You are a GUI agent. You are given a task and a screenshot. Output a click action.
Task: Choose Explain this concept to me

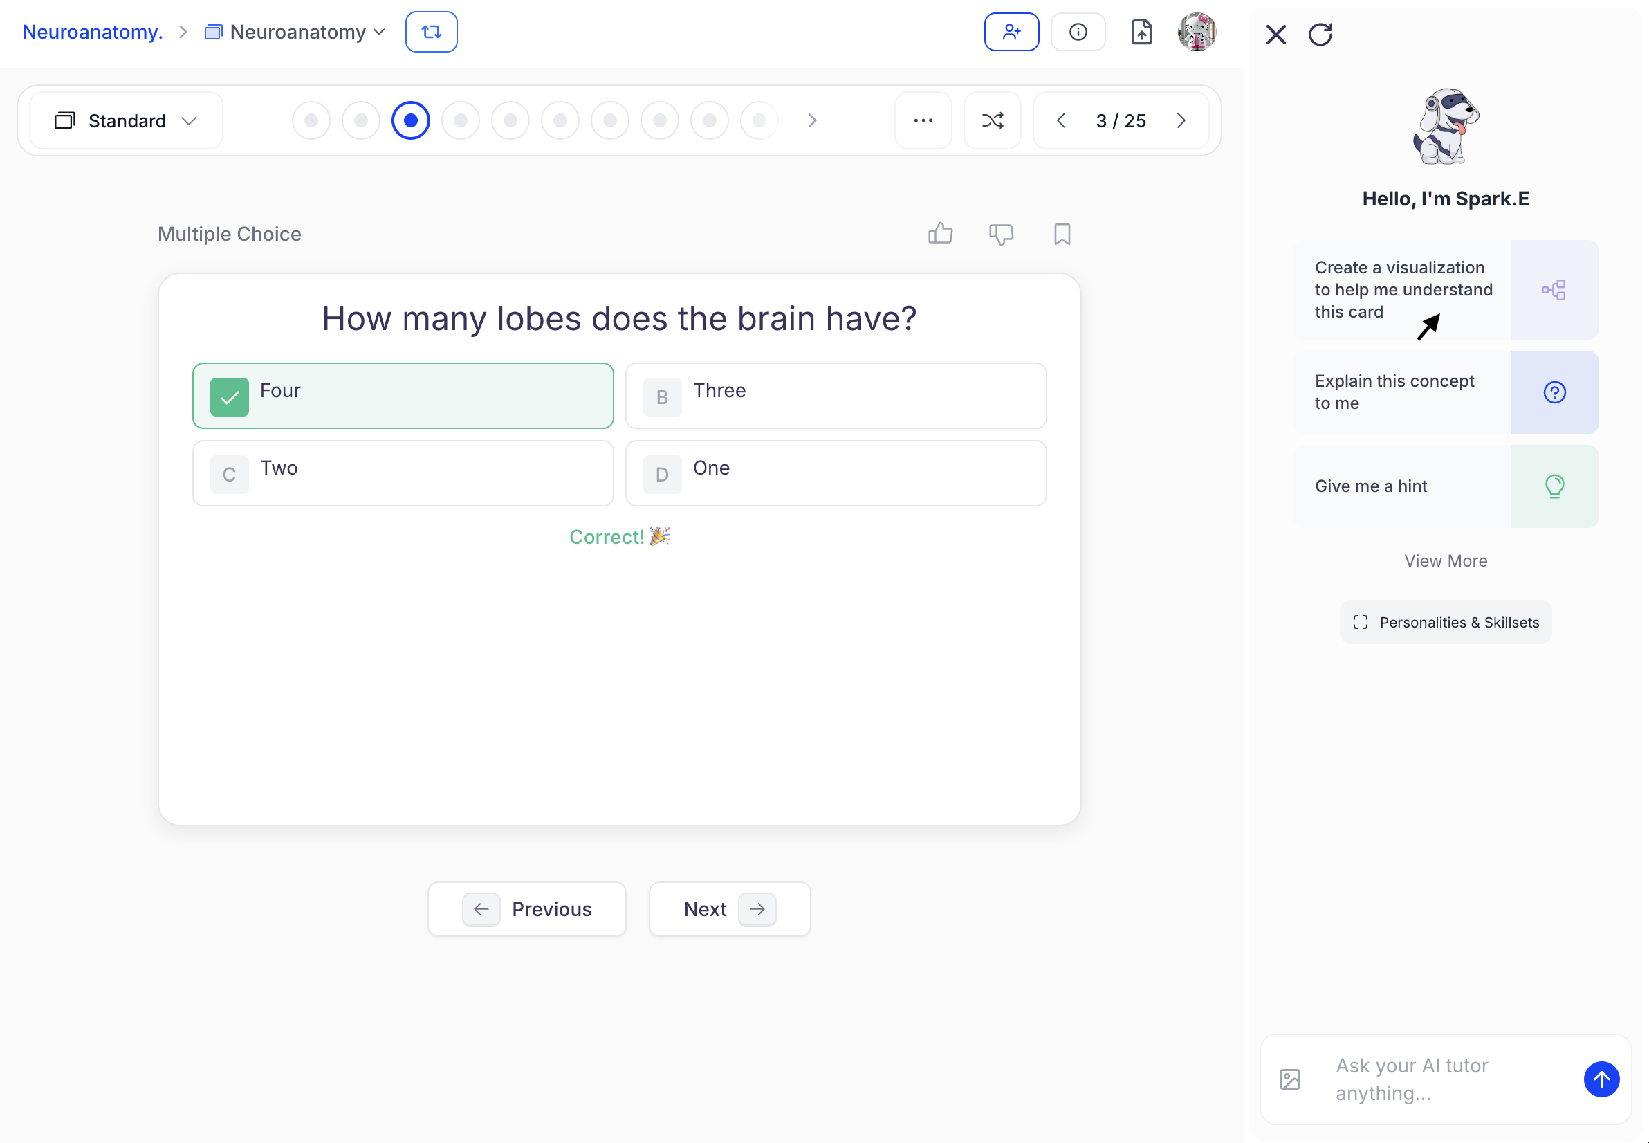pyautogui.click(x=1444, y=392)
